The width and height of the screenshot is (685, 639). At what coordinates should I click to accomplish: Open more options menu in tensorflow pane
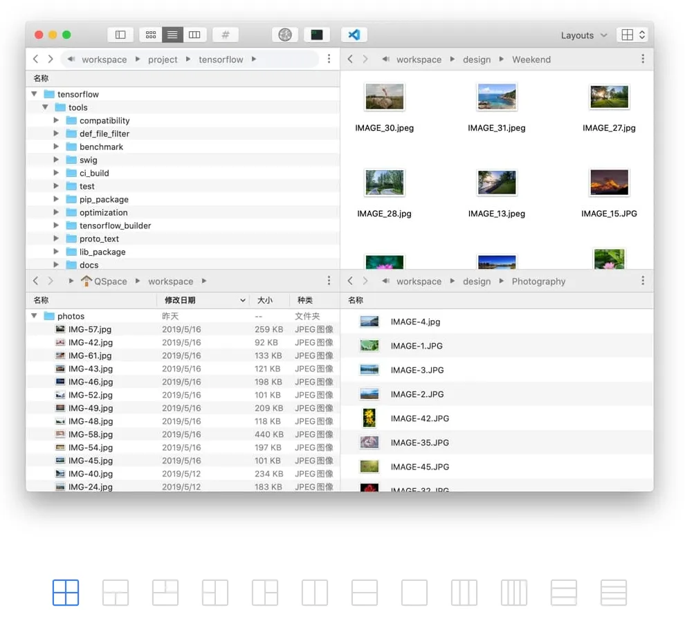tap(329, 59)
